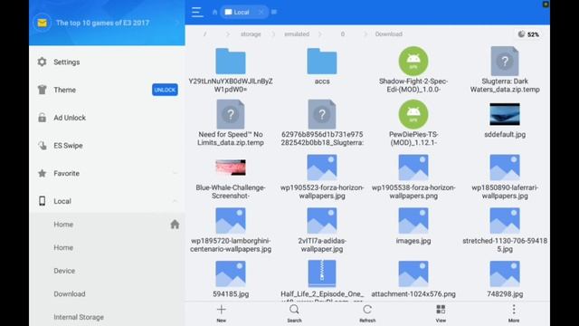Open the 594185.jpg file
The image size is (579, 326).
tap(231, 279)
